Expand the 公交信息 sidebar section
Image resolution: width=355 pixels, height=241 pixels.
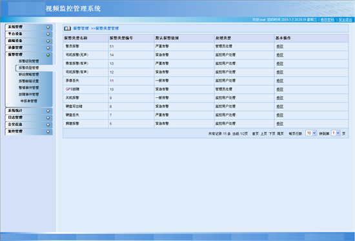29,124
